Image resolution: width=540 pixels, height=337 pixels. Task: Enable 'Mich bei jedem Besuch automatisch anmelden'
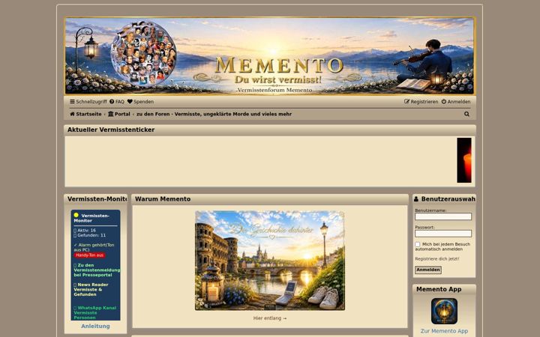coord(418,244)
